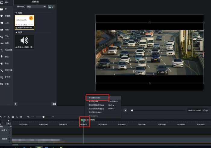211x148 pixels.
Task: Click the Undo arrow in timeline toolbar
Action: [x=1, y=117]
